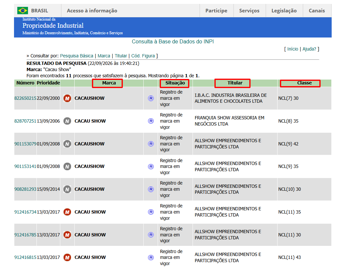Open process number 912416734
The width and height of the screenshot is (346, 269).
click(x=25, y=212)
